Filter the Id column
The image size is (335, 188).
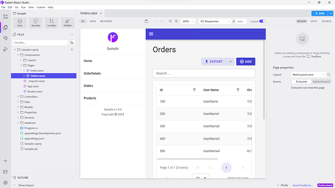194,90
